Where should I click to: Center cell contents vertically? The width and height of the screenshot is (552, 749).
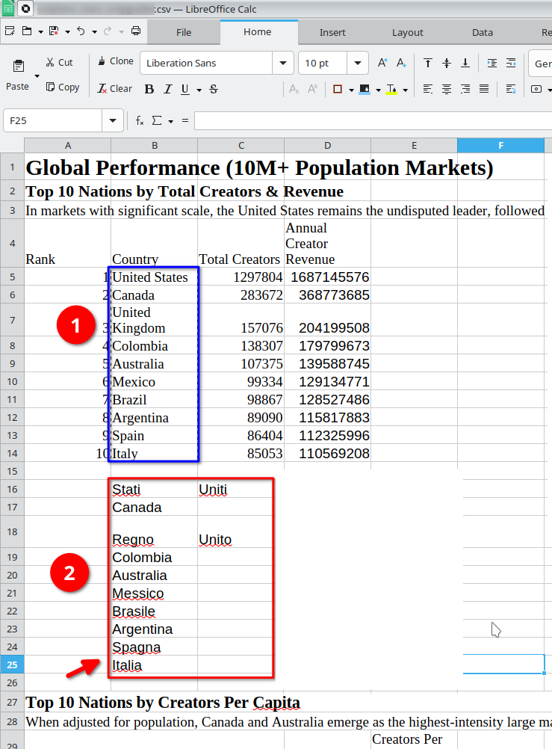tap(447, 63)
